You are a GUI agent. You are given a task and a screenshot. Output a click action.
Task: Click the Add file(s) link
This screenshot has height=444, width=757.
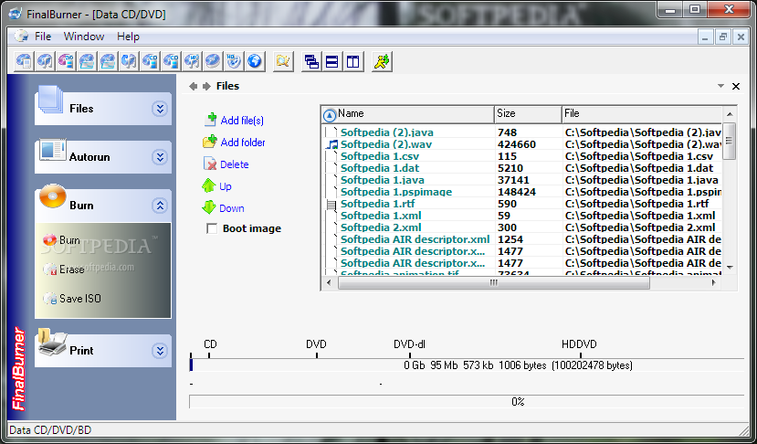(x=242, y=120)
